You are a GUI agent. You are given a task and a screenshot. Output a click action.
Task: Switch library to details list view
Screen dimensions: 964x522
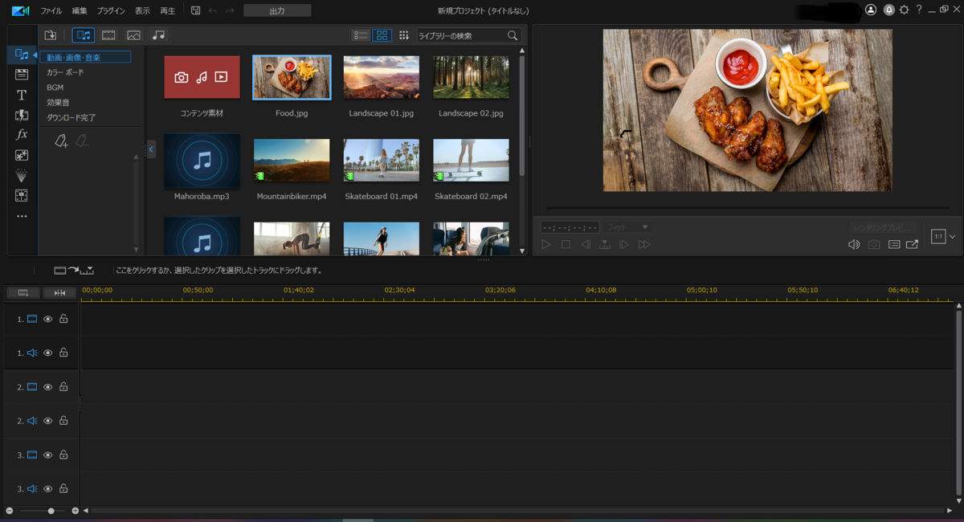pyautogui.click(x=361, y=35)
